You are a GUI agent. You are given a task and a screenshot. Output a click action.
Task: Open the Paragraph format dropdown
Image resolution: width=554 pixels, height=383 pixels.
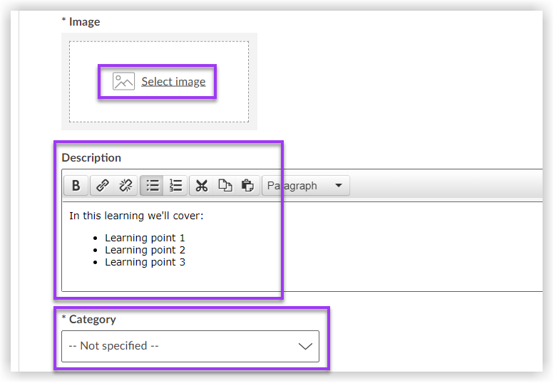click(x=306, y=186)
